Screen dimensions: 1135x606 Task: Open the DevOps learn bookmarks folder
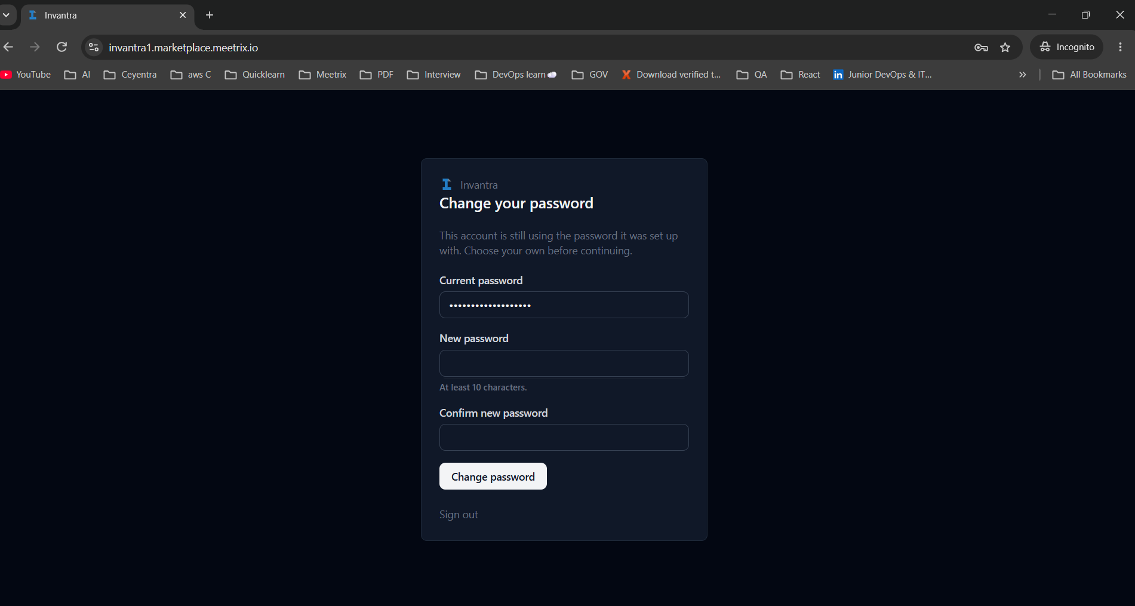[x=516, y=75]
